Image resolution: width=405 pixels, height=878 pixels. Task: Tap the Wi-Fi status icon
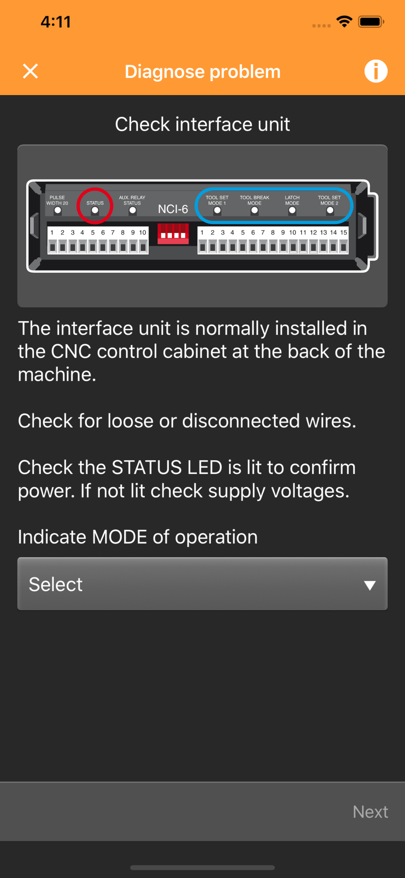(345, 22)
